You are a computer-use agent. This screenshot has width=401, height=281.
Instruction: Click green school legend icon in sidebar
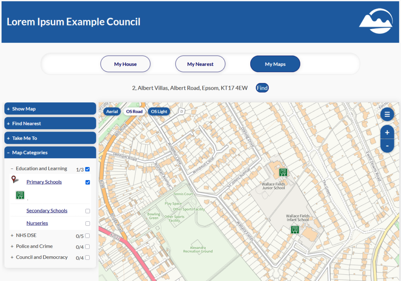(x=20, y=195)
